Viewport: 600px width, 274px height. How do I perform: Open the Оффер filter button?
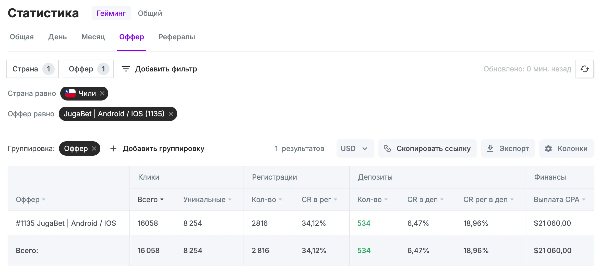[x=88, y=69]
